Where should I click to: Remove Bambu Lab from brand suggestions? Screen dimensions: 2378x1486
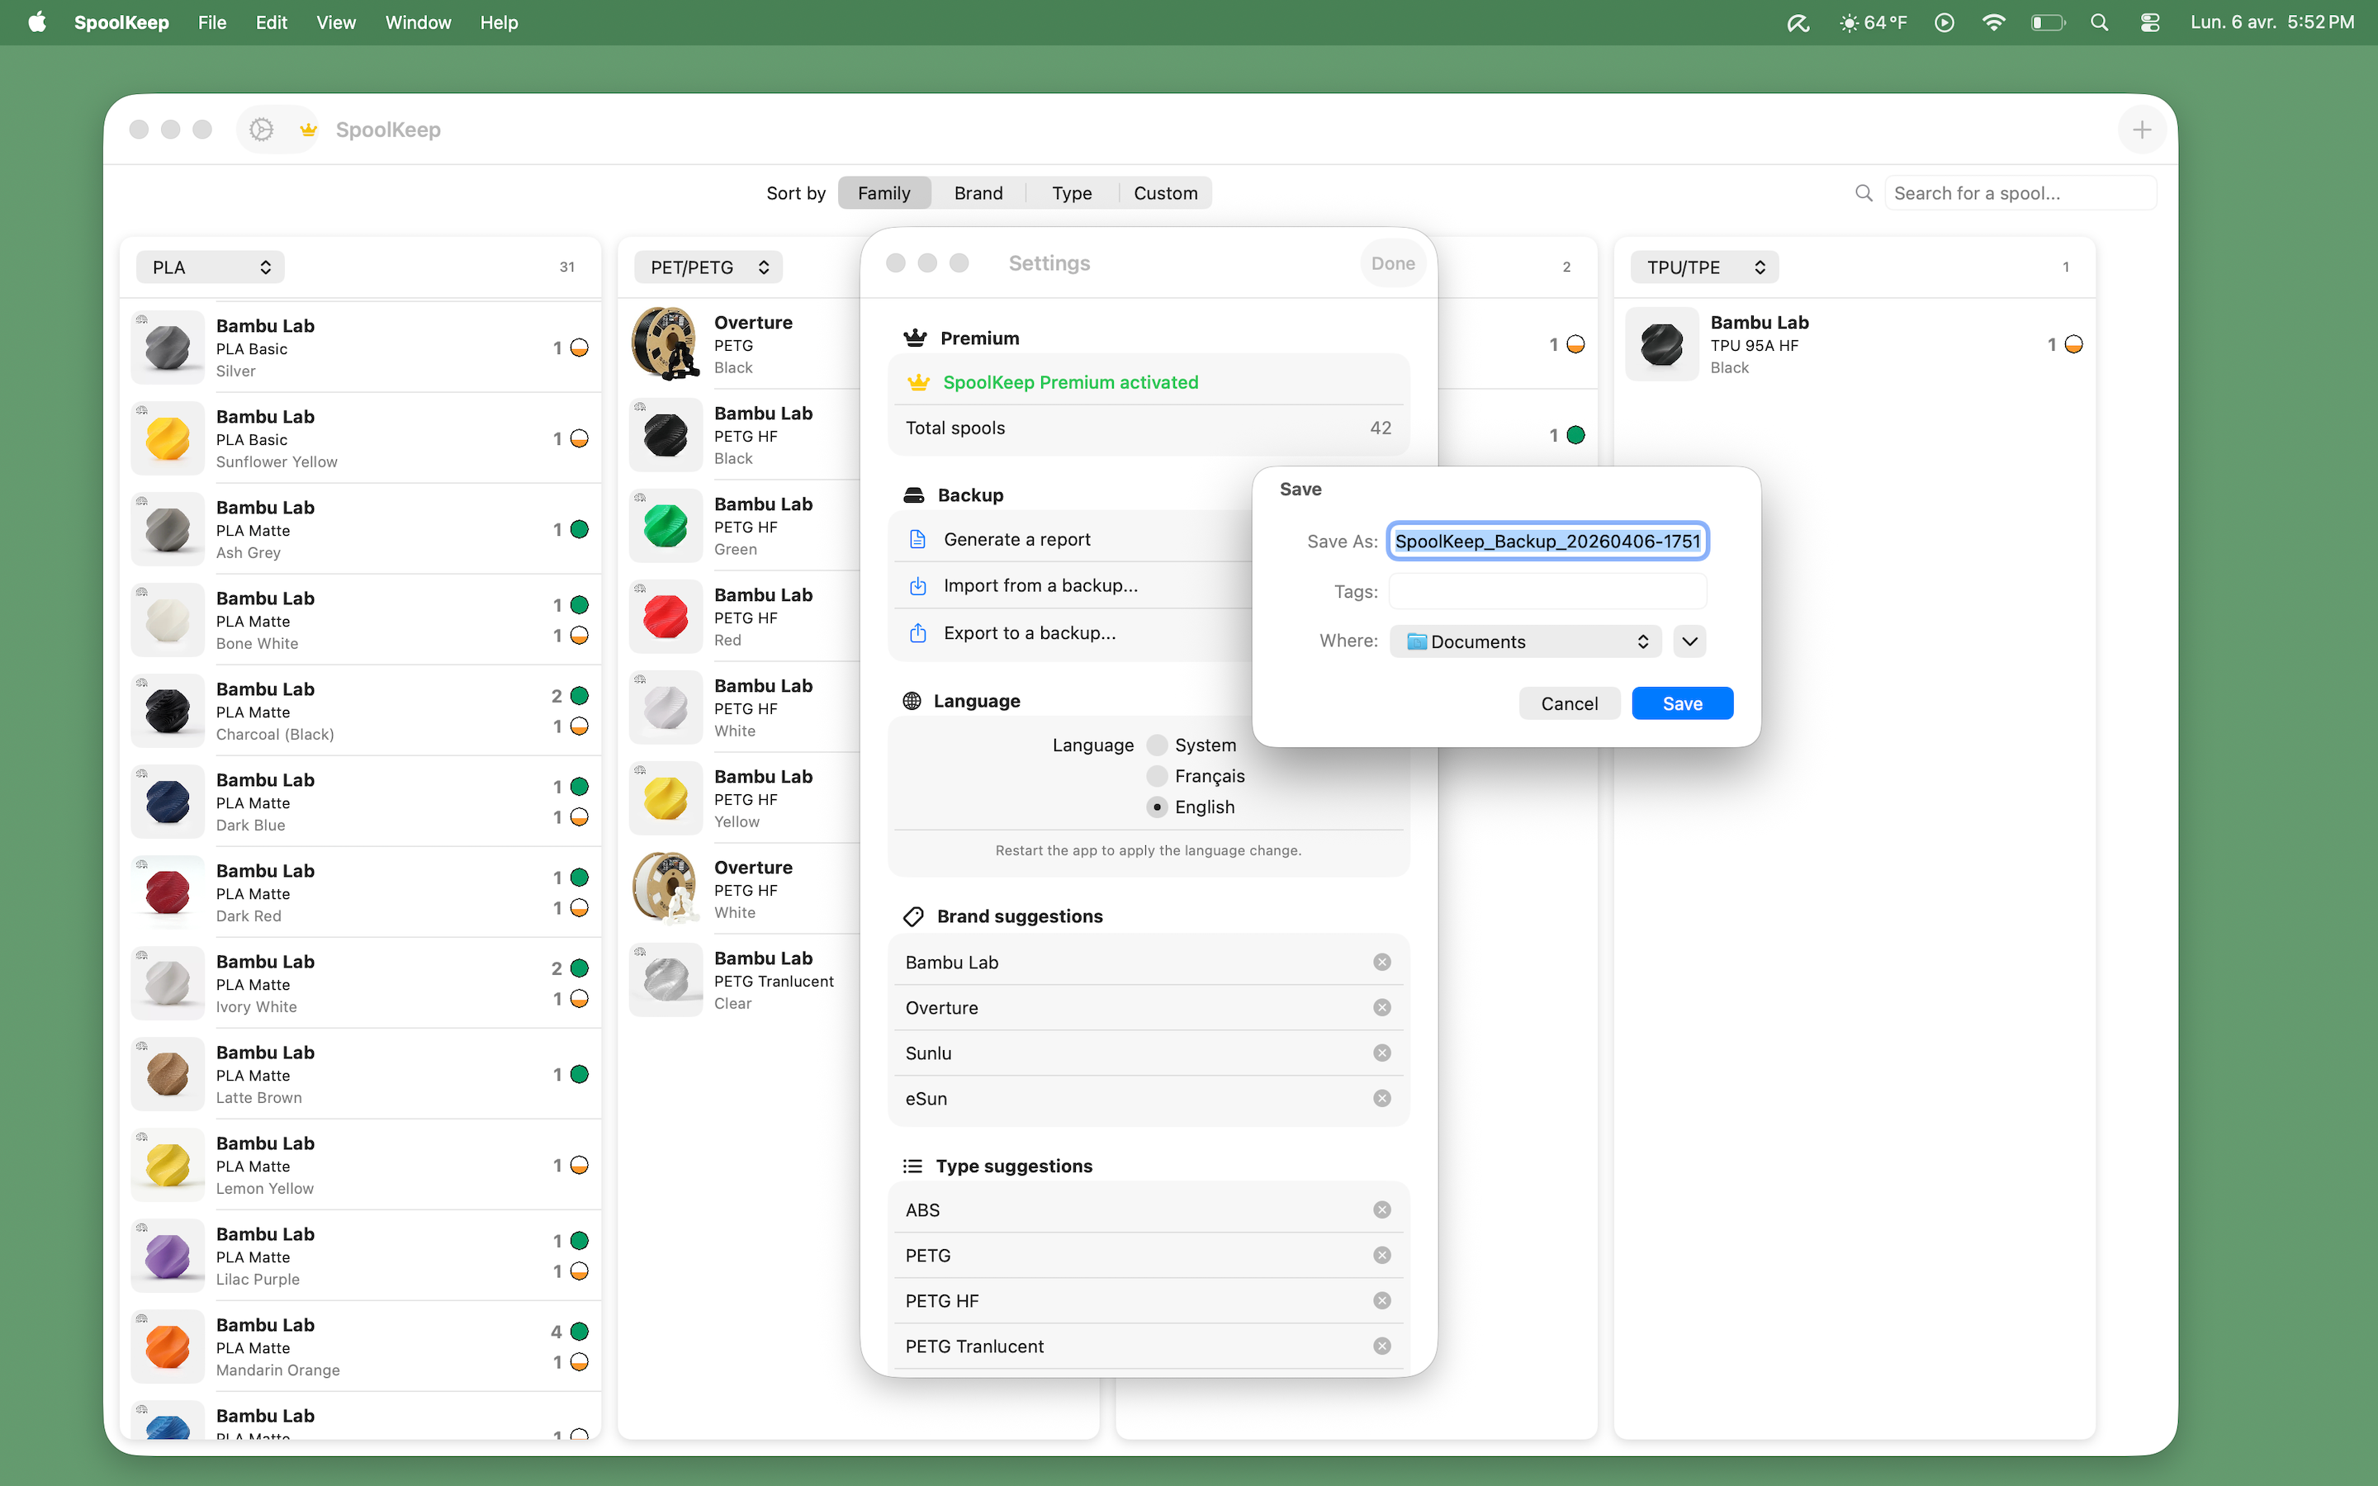coord(1382,962)
